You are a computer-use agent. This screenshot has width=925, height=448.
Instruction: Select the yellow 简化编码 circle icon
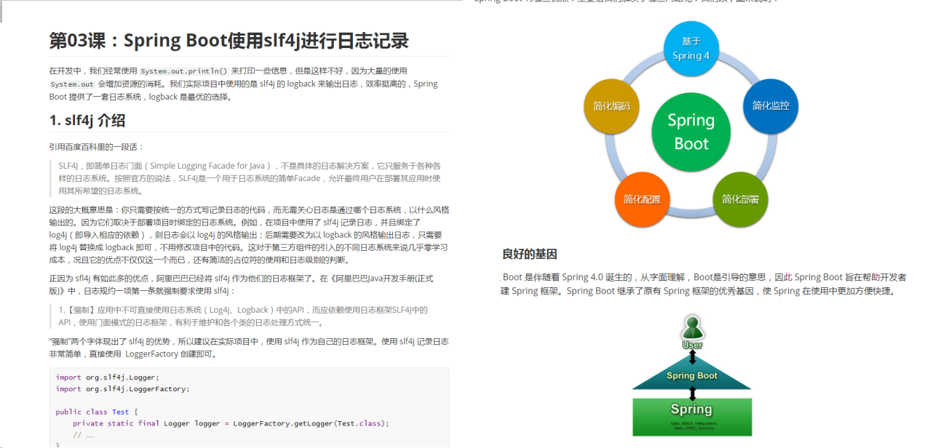(x=611, y=106)
